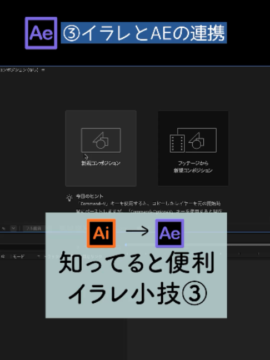Click the orange Ai Illustrator icon
The height and width of the screenshot is (360, 270).
tap(101, 233)
